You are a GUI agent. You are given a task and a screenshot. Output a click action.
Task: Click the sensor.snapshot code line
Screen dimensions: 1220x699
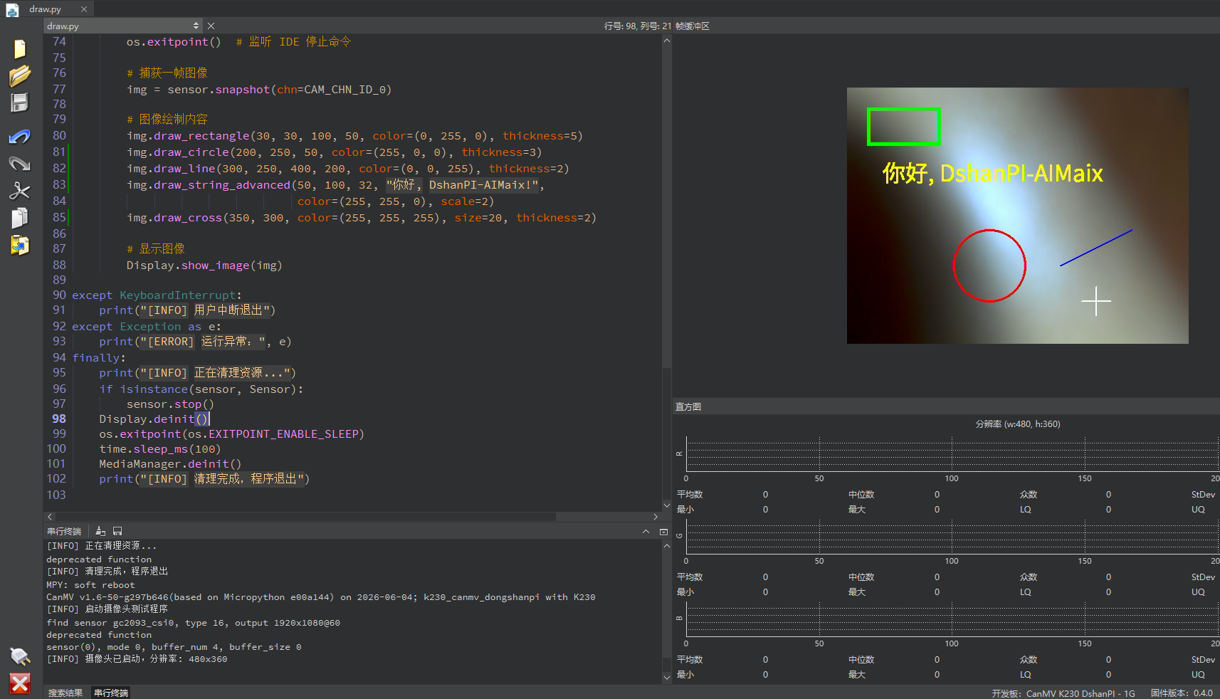[x=259, y=89]
